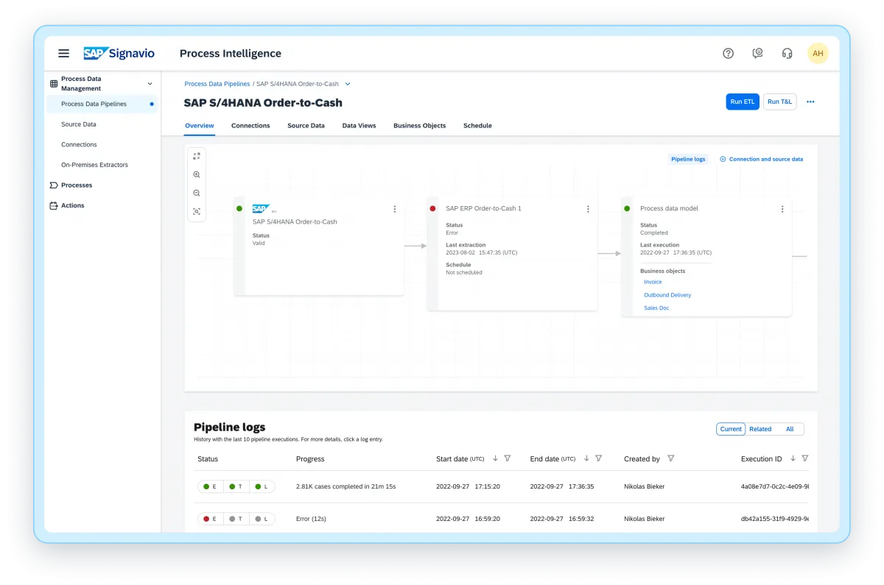Click the Actions calendar icon in sidebar
The height and width of the screenshot is (585, 884).
[54, 205]
